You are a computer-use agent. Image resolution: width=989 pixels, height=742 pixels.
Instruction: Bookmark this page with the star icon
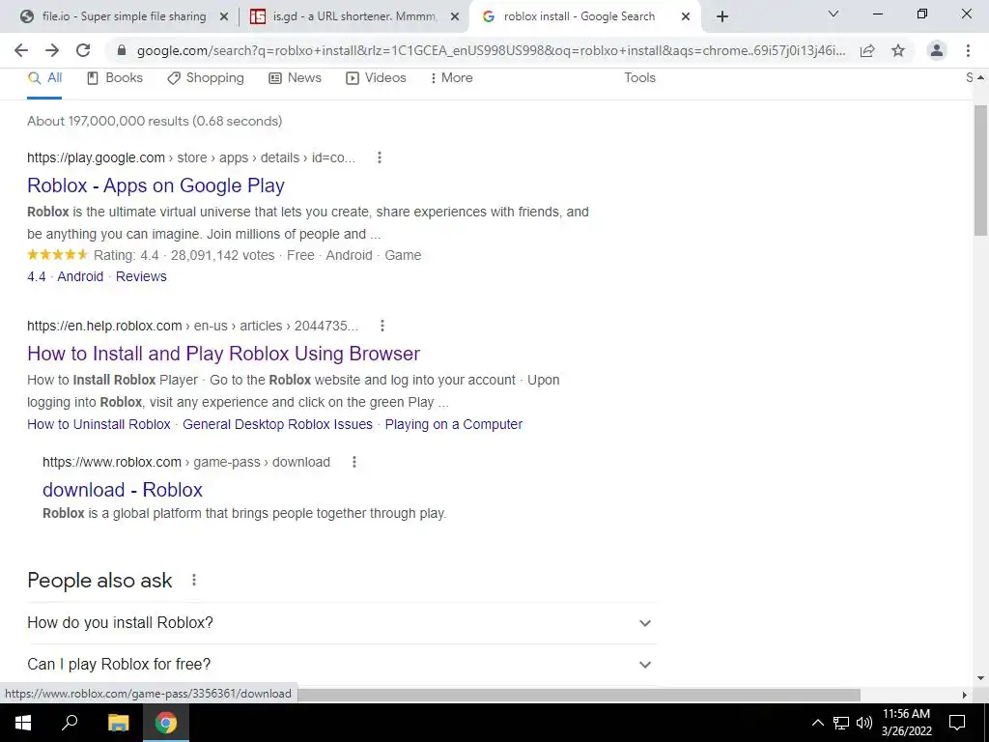(898, 50)
